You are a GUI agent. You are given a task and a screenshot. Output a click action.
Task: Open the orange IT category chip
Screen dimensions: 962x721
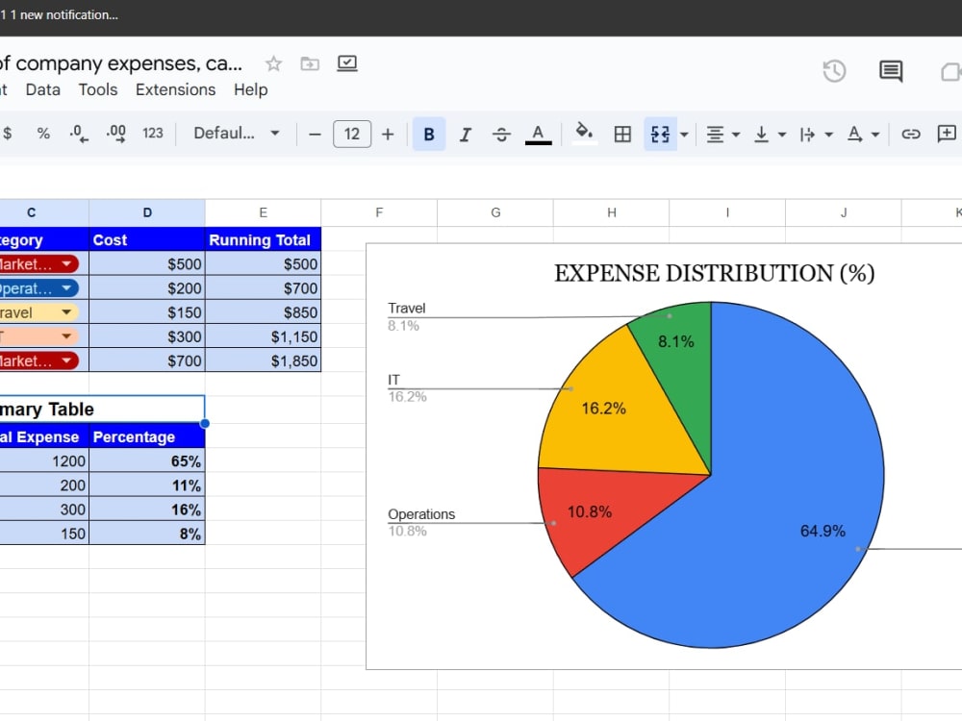tap(39, 336)
